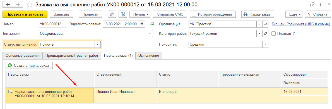The image size is (332, 109).
Task: Click the Провести button
Action: (90, 14)
